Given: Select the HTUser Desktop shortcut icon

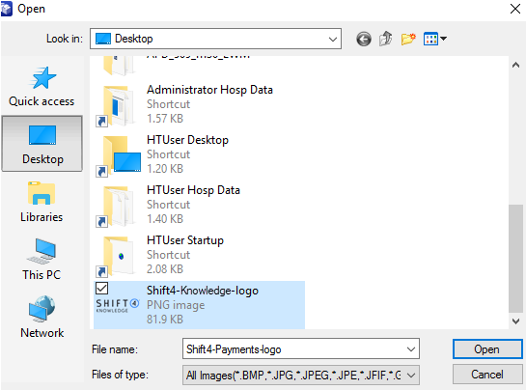Looking at the screenshot, I should (x=118, y=155).
